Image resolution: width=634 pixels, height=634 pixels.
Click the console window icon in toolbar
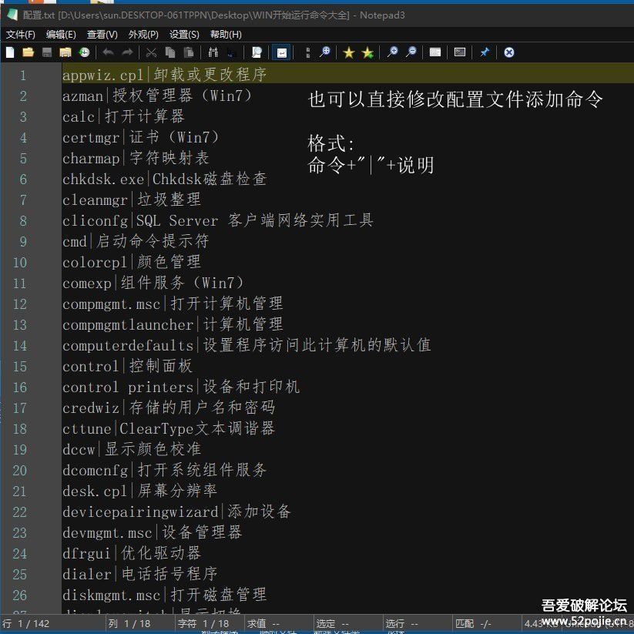pos(460,52)
